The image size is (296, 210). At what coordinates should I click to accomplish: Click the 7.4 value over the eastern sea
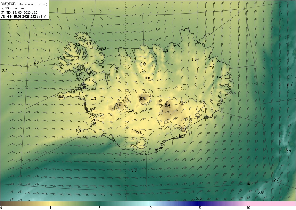[x=289, y=151]
